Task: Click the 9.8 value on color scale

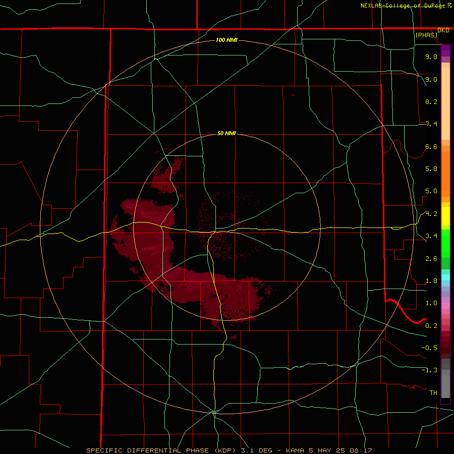Action: tap(431, 56)
